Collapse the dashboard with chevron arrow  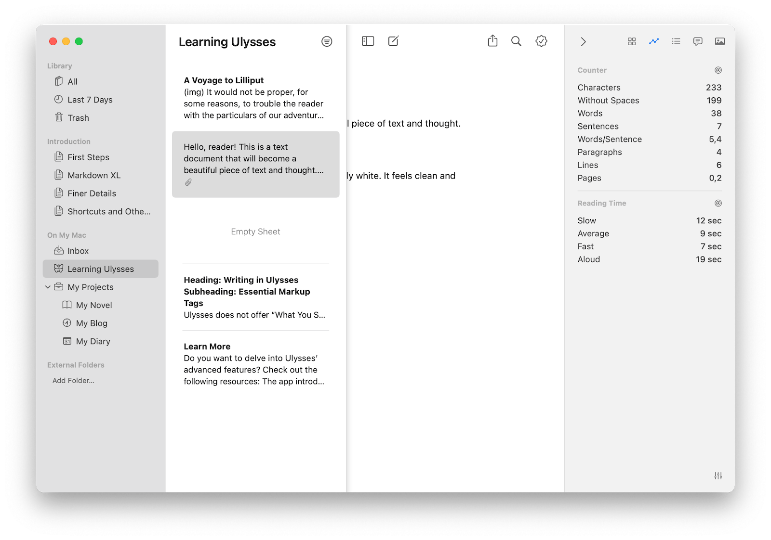point(583,42)
